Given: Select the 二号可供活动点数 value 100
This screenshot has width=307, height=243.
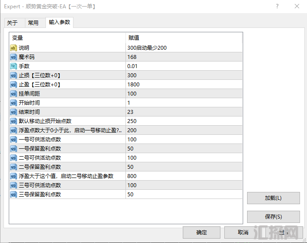Looking at the screenshot, I should [184, 158].
